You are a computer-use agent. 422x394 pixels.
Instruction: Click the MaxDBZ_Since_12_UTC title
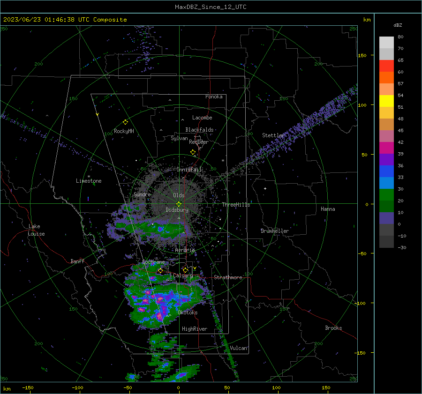click(211, 7)
